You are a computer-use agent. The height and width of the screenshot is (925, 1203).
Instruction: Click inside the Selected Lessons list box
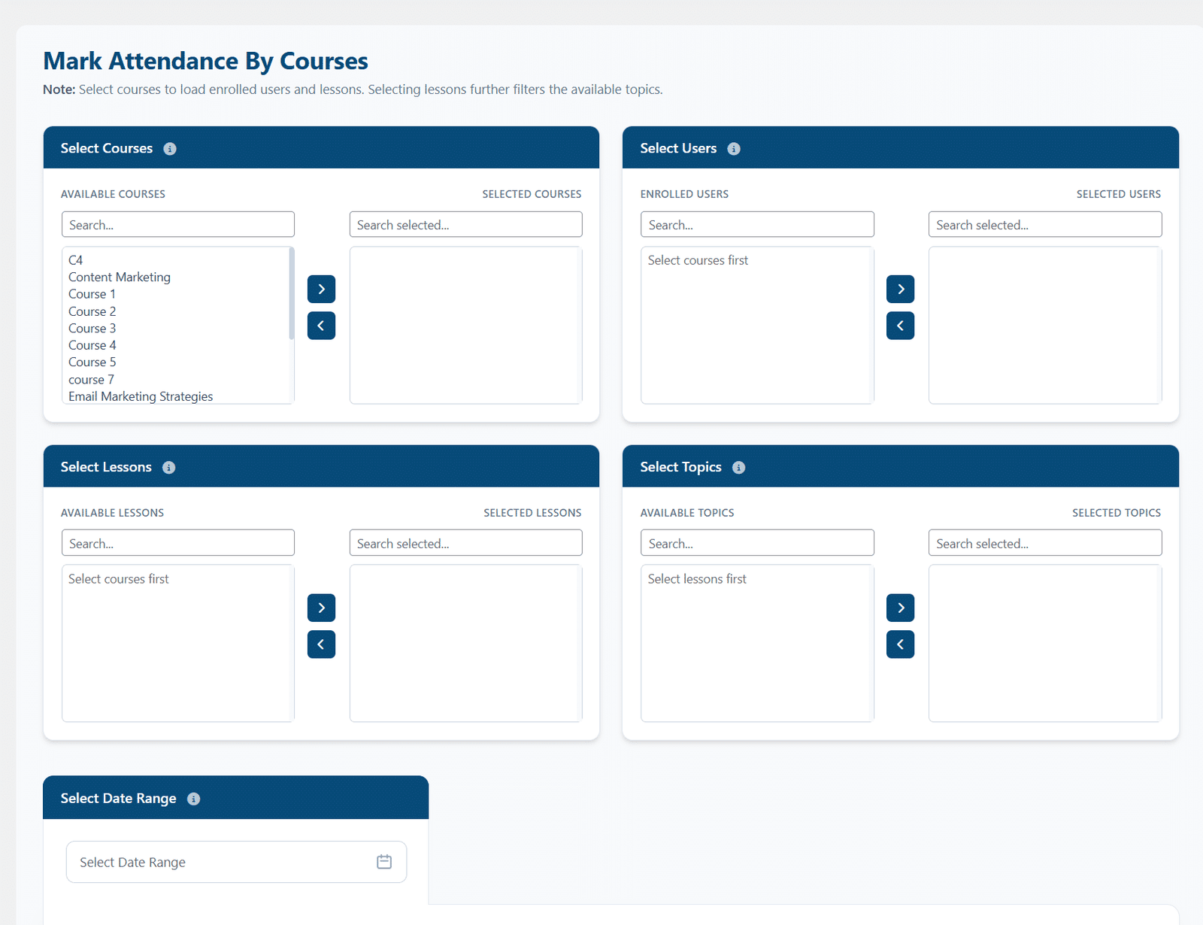pos(466,644)
